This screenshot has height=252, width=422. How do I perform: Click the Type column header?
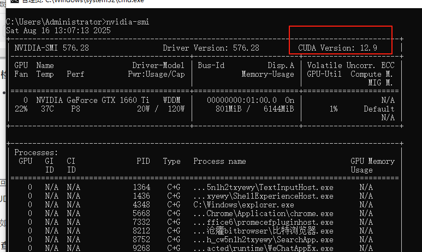click(171, 161)
